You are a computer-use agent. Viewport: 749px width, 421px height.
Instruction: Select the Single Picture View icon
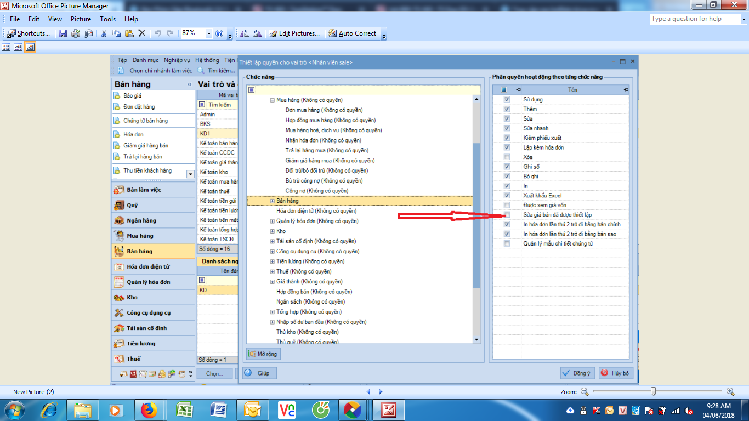[30, 48]
